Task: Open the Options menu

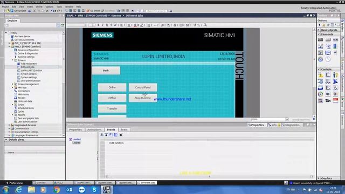Action: pyautogui.click(x=49, y=7)
